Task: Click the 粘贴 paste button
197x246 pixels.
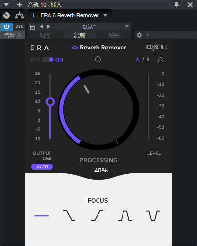Action: point(114,35)
